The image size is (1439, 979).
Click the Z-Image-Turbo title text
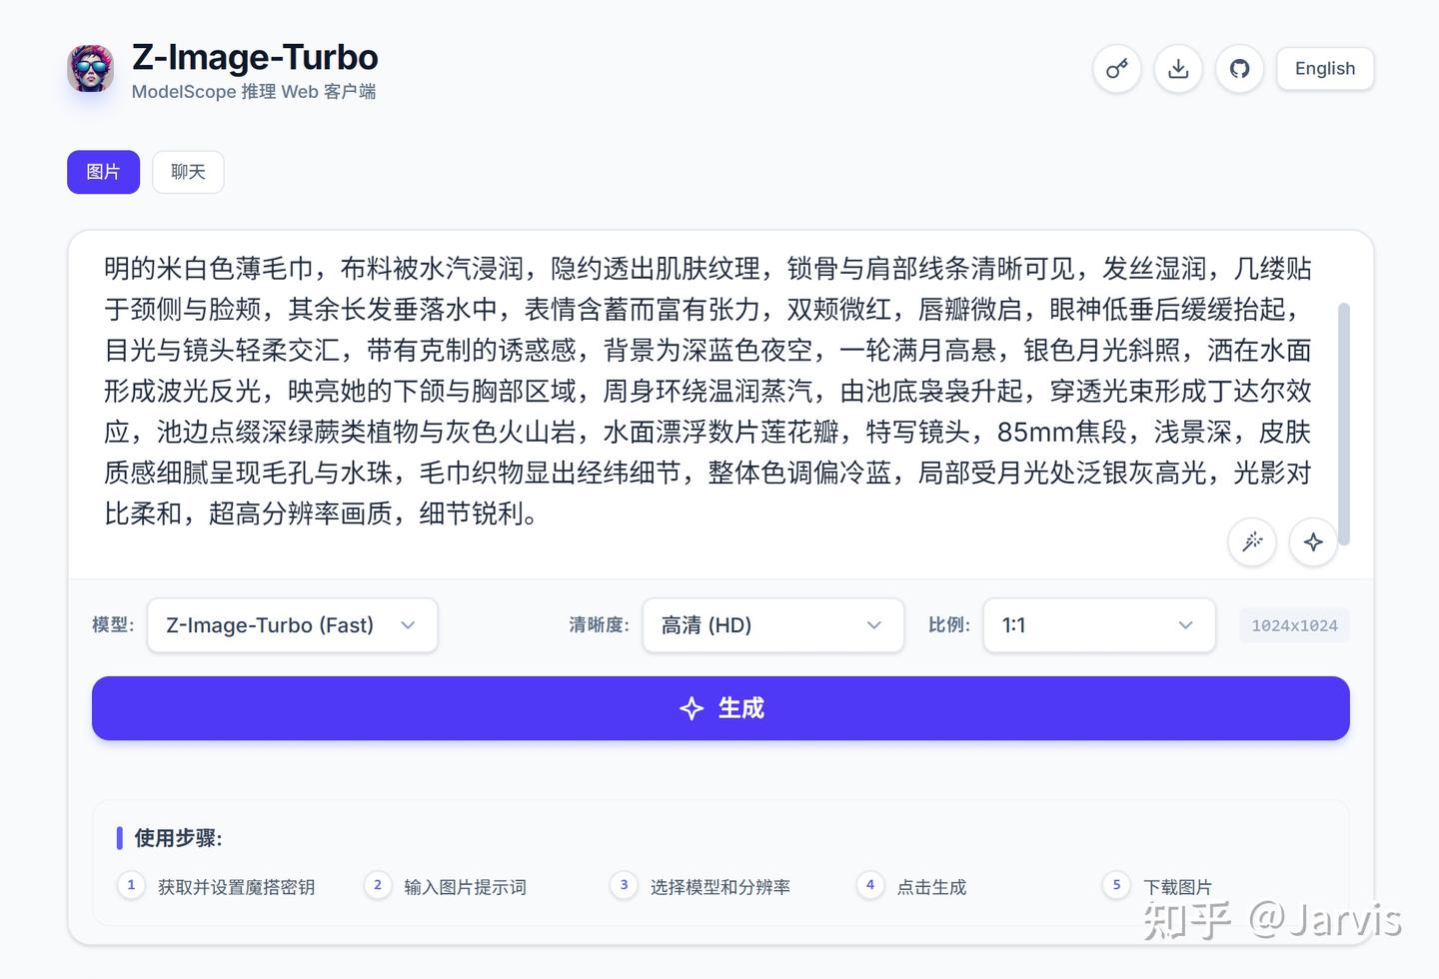[255, 57]
